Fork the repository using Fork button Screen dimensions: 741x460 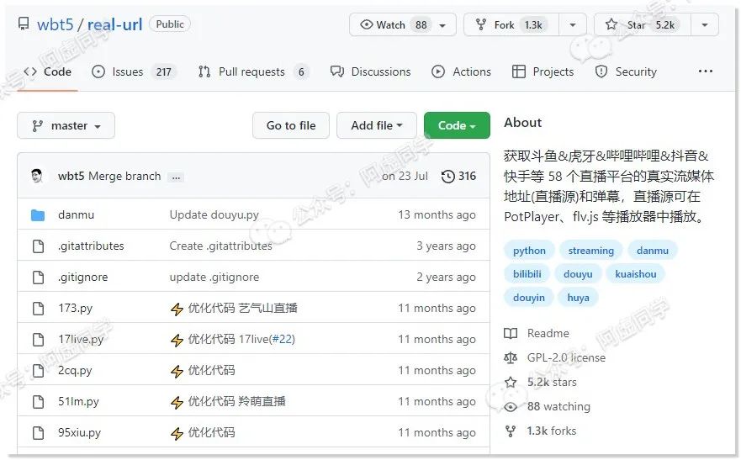coord(511,24)
